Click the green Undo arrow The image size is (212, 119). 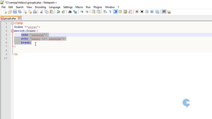coord(58,12)
